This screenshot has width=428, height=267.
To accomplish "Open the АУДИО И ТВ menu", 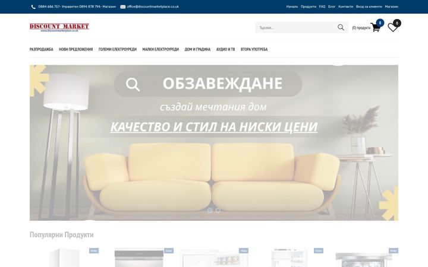I will pos(225,49).
